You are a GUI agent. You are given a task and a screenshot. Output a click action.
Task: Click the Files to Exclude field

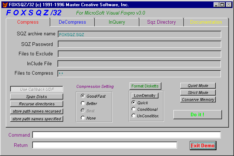pyautogui.click(x=139, y=54)
